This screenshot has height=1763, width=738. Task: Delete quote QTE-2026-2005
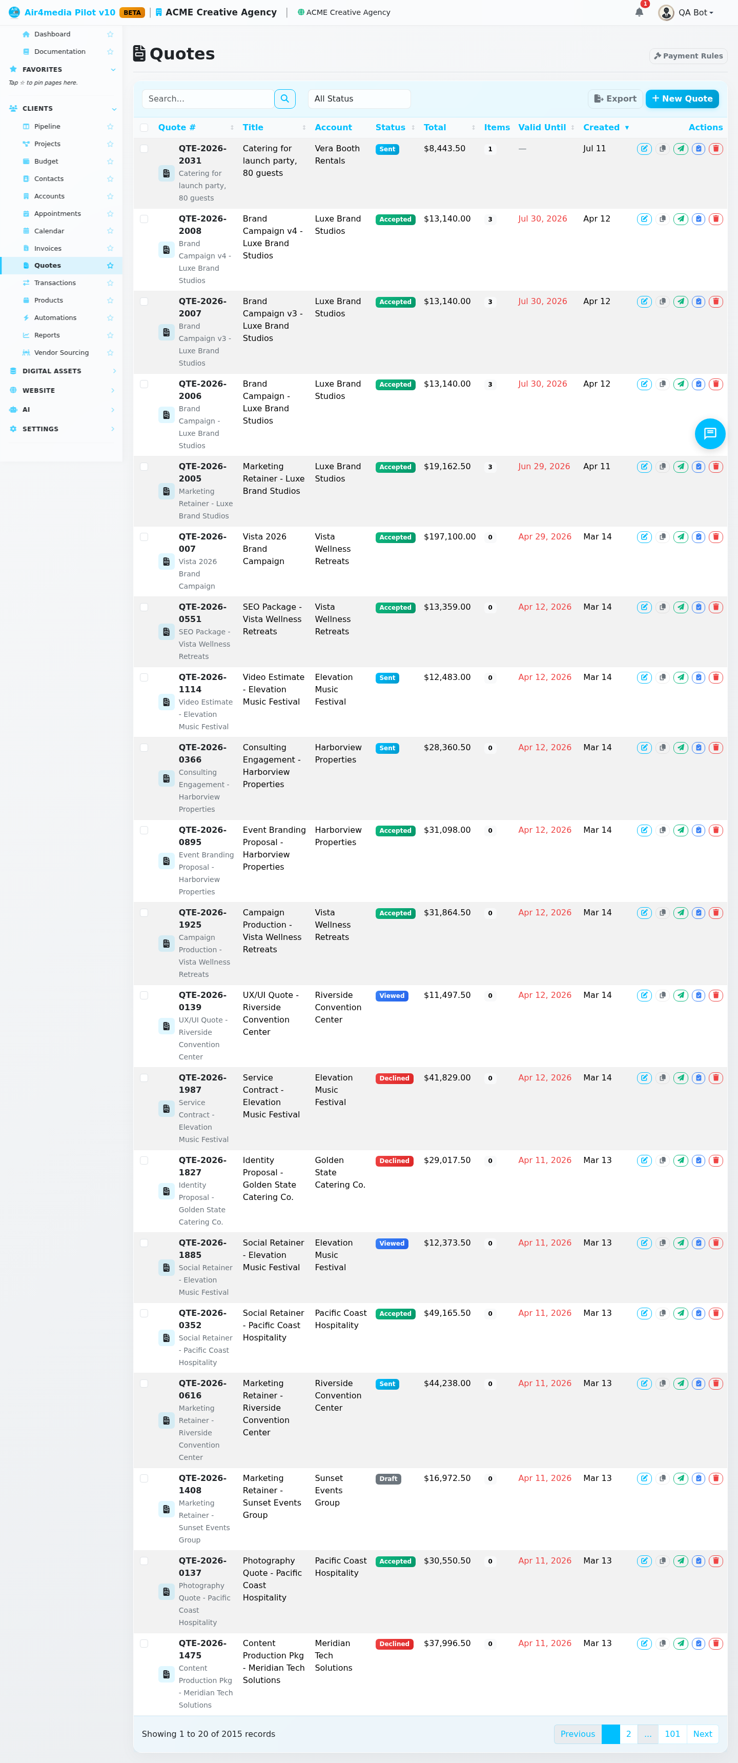[x=716, y=467]
